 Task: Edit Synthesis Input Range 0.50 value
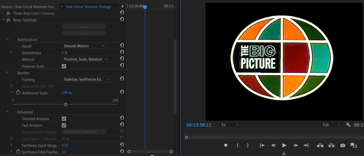65,145
